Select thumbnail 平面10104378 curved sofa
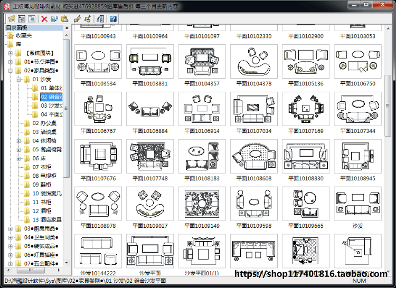The image size is (396, 288). (254, 62)
